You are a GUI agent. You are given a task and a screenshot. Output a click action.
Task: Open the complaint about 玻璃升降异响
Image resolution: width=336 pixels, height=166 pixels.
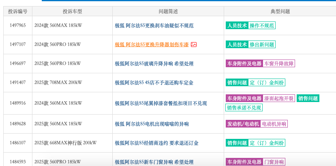(154, 64)
